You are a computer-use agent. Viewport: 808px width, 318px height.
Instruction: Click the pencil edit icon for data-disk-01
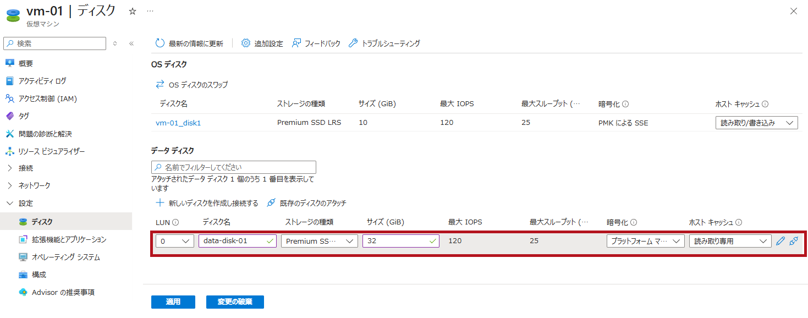[x=780, y=241]
